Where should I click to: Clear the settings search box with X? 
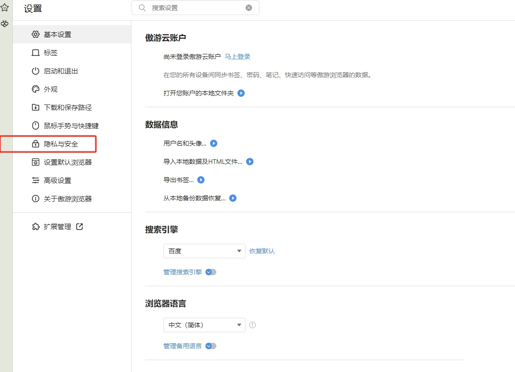[249, 8]
